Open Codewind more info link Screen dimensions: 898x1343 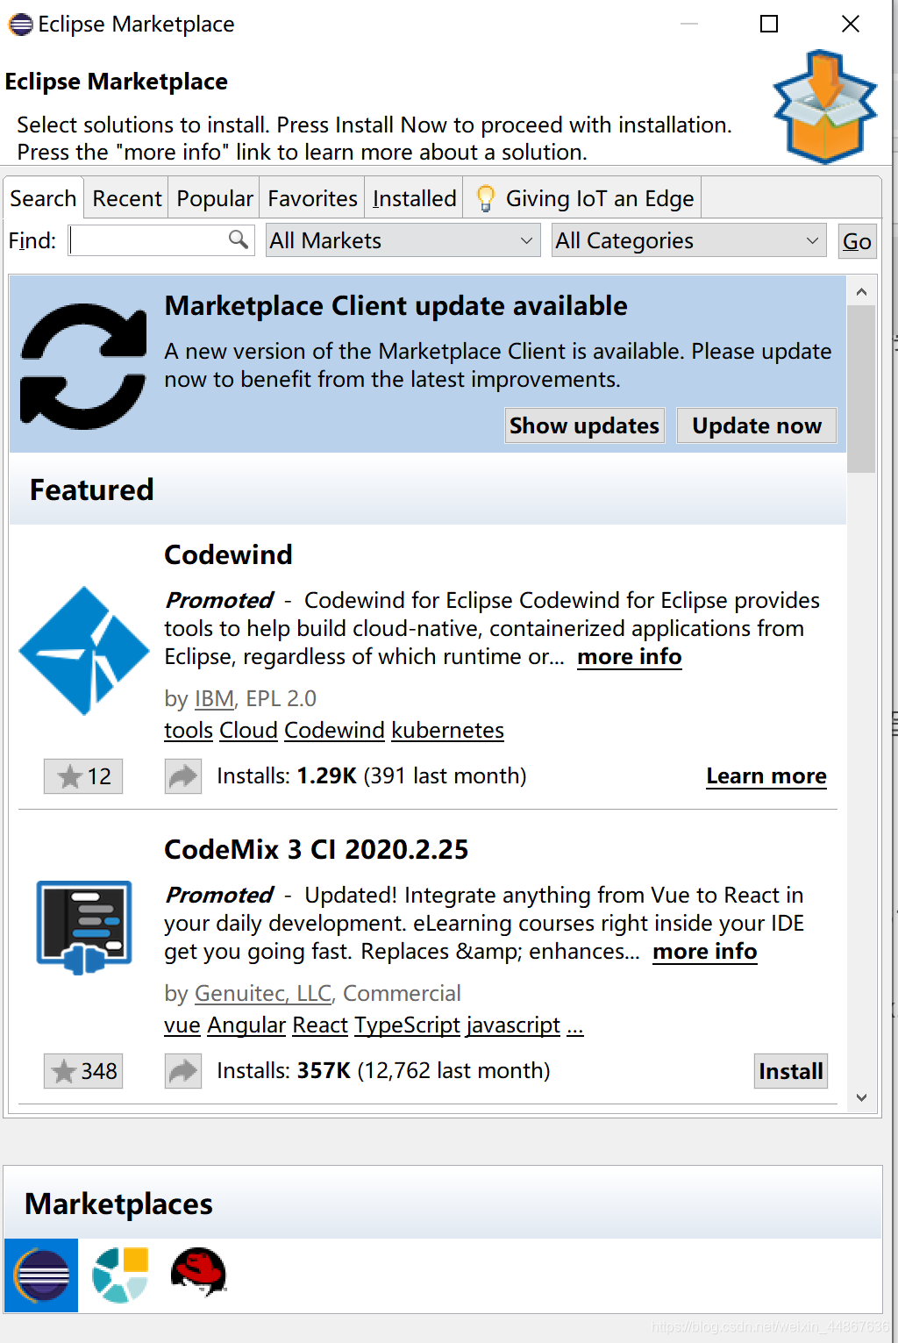tap(630, 657)
